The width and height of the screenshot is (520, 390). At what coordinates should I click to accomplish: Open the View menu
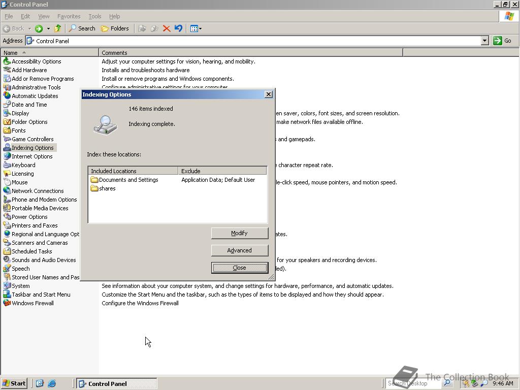pyautogui.click(x=44, y=16)
